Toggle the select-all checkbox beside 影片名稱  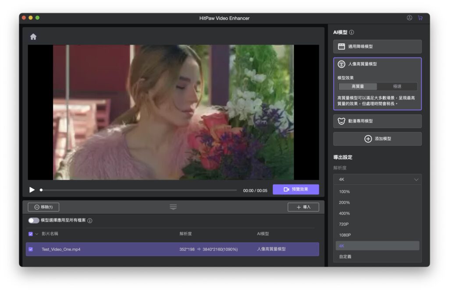(31, 234)
